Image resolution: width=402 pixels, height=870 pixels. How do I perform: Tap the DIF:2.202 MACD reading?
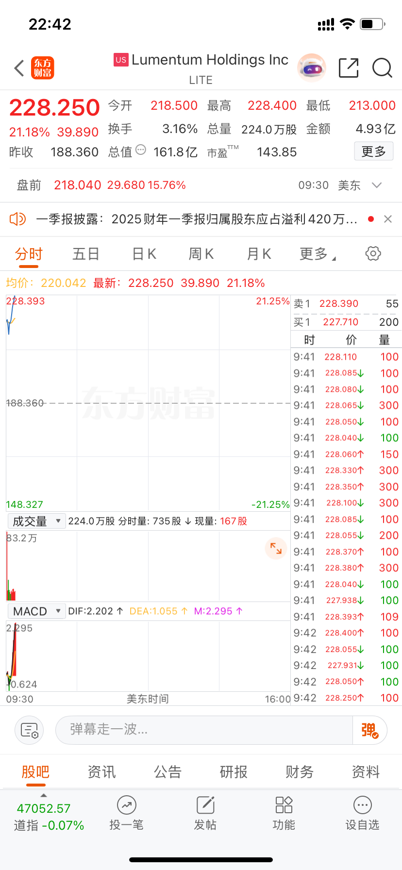click(96, 611)
